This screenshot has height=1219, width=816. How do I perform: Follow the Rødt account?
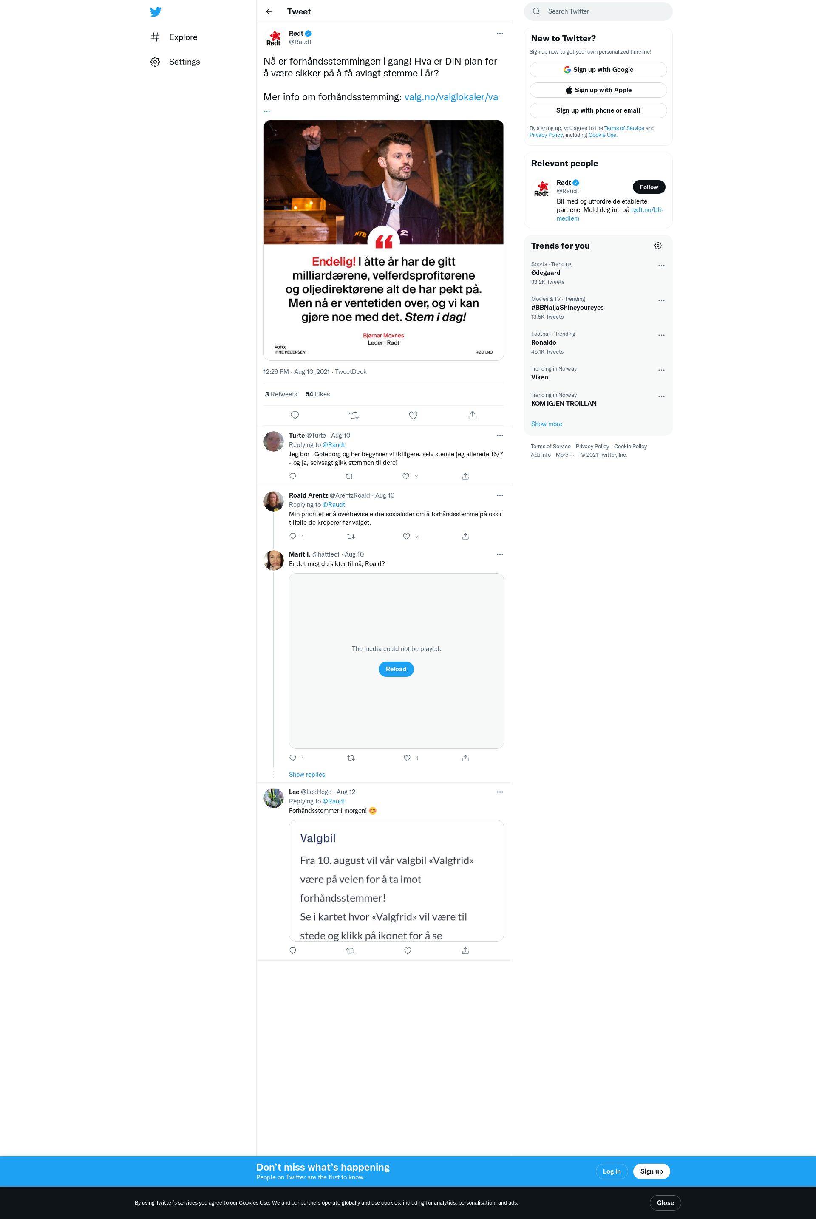coord(649,187)
